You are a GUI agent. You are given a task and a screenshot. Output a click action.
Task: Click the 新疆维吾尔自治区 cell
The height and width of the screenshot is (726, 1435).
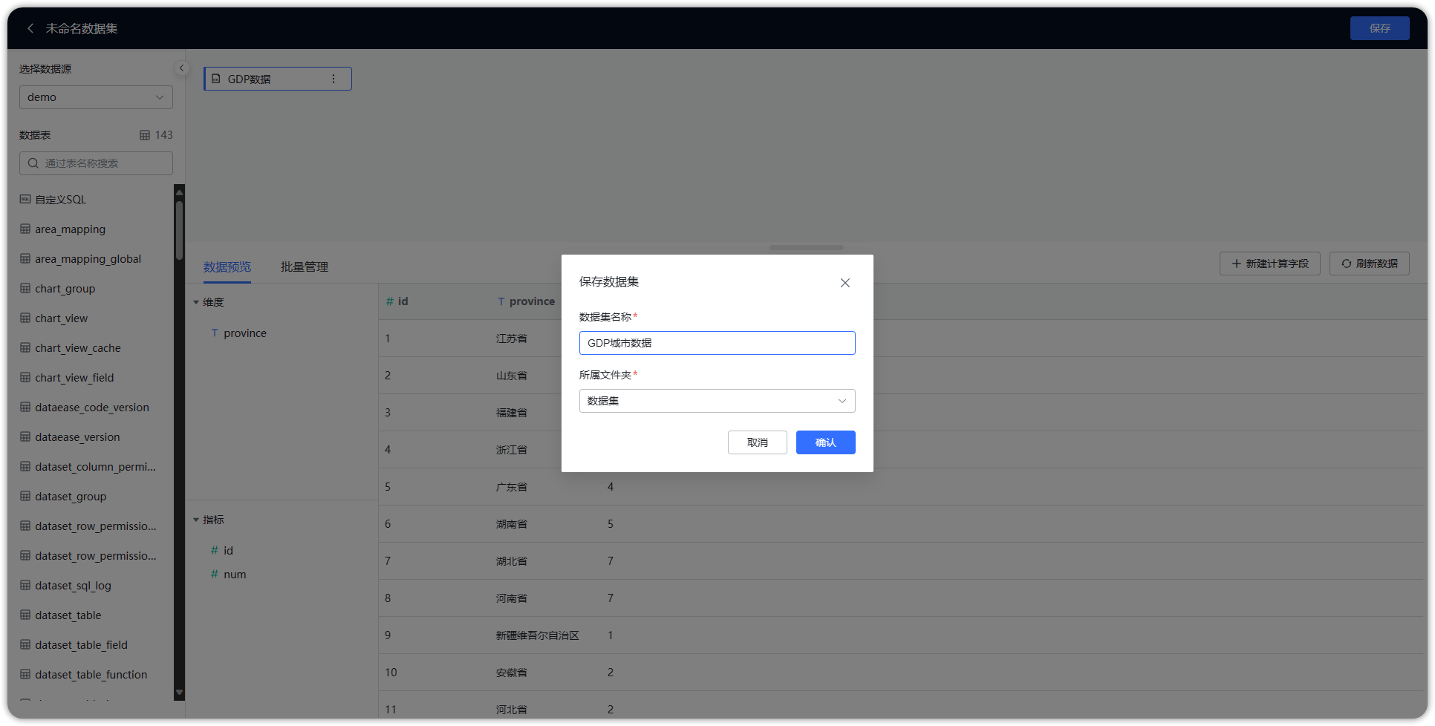pos(538,635)
